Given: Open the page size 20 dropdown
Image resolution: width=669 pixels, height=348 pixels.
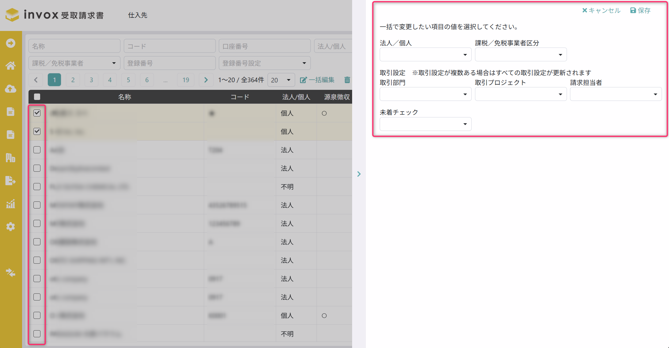Looking at the screenshot, I should tap(281, 80).
